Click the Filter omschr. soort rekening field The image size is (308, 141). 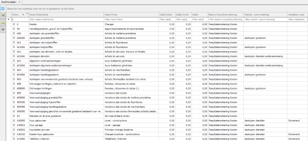click(x=265, y=20)
